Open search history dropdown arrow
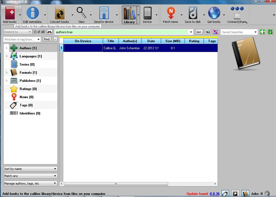The image size is (276, 197). coord(191,32)
